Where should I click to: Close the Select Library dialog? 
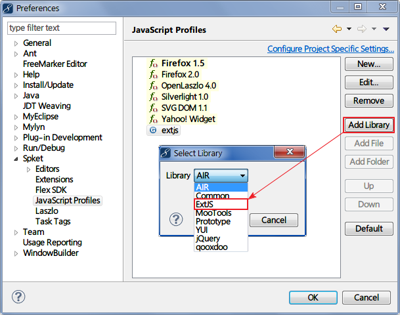pos(290,152)
